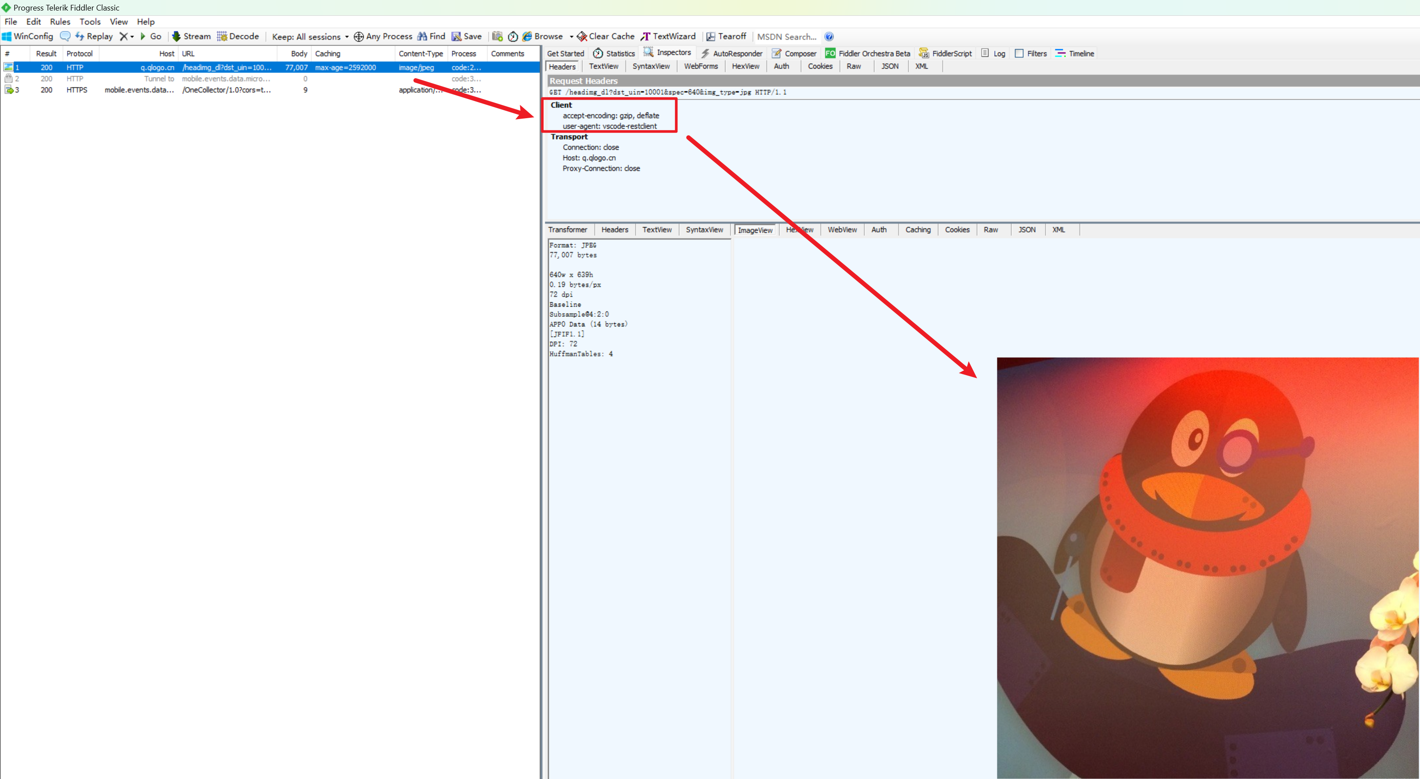Open the Timeline tab
Image resolution: width=1420 pixels, height=779 pixels.
point(1075,54)
